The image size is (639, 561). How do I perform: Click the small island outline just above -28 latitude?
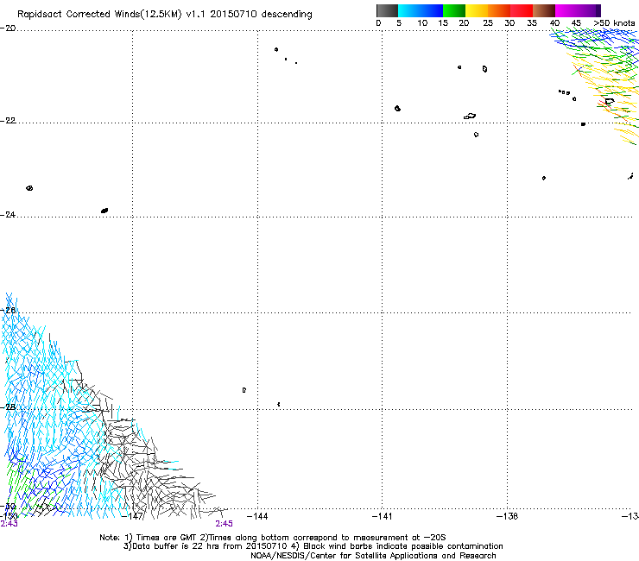244,390
